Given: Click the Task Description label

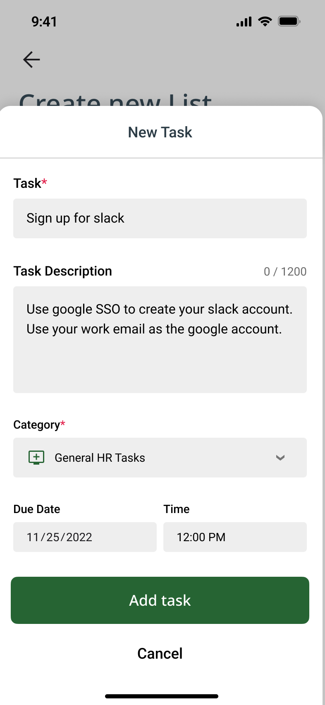Looking at the screenshot, I should click(x=63, y=271).
